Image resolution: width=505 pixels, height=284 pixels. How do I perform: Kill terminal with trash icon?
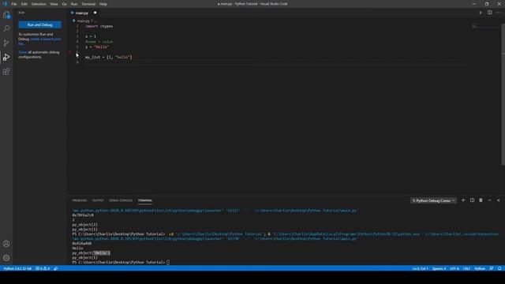tap(481, 200)
